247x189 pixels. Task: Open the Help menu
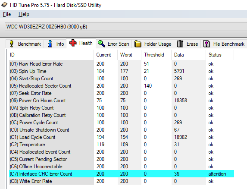click(x=24, y=14)
